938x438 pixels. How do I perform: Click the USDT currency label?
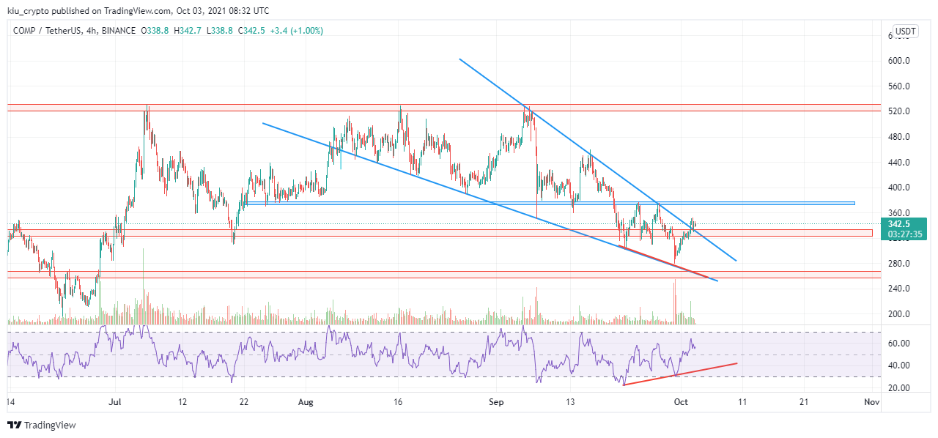[906, 31]
